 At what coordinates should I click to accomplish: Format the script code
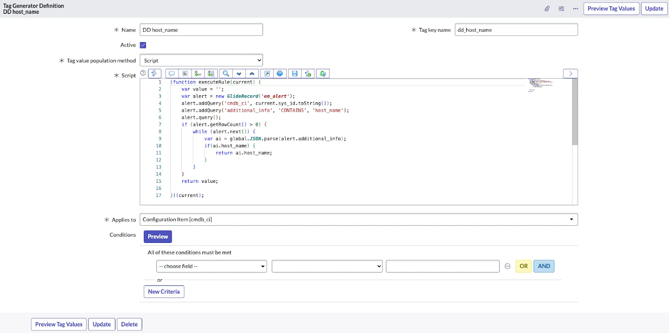click(x=185, y=73)
